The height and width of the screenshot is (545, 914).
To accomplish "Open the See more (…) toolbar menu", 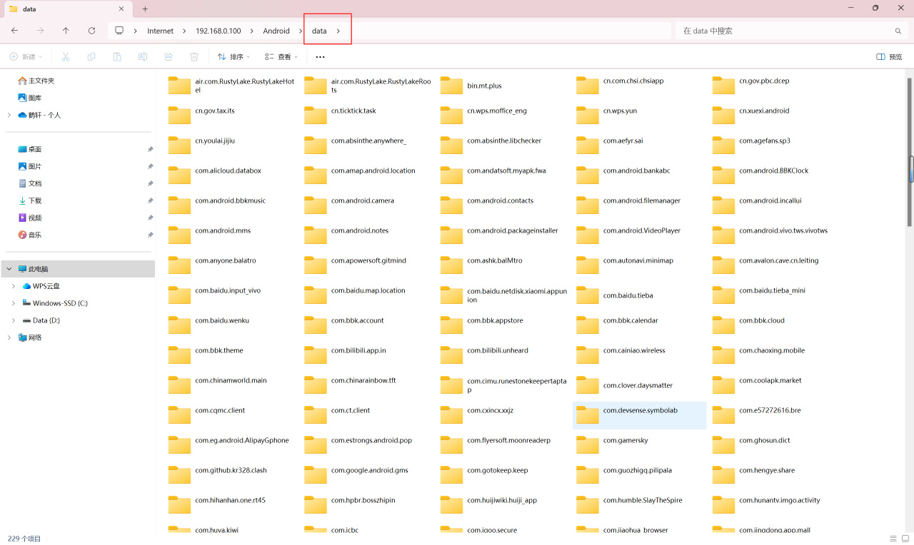I will coord(320,56).
